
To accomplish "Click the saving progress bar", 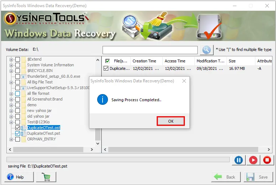I will click(118, 160).
